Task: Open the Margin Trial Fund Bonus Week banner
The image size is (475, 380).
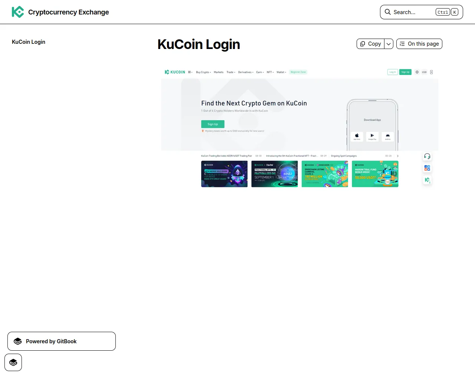Action: click(x=375, y=174)
